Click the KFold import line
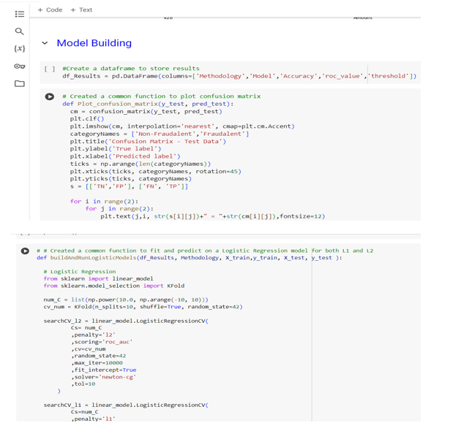The width and height of the screenshot is (453, 431). click(x=114, y=286)
